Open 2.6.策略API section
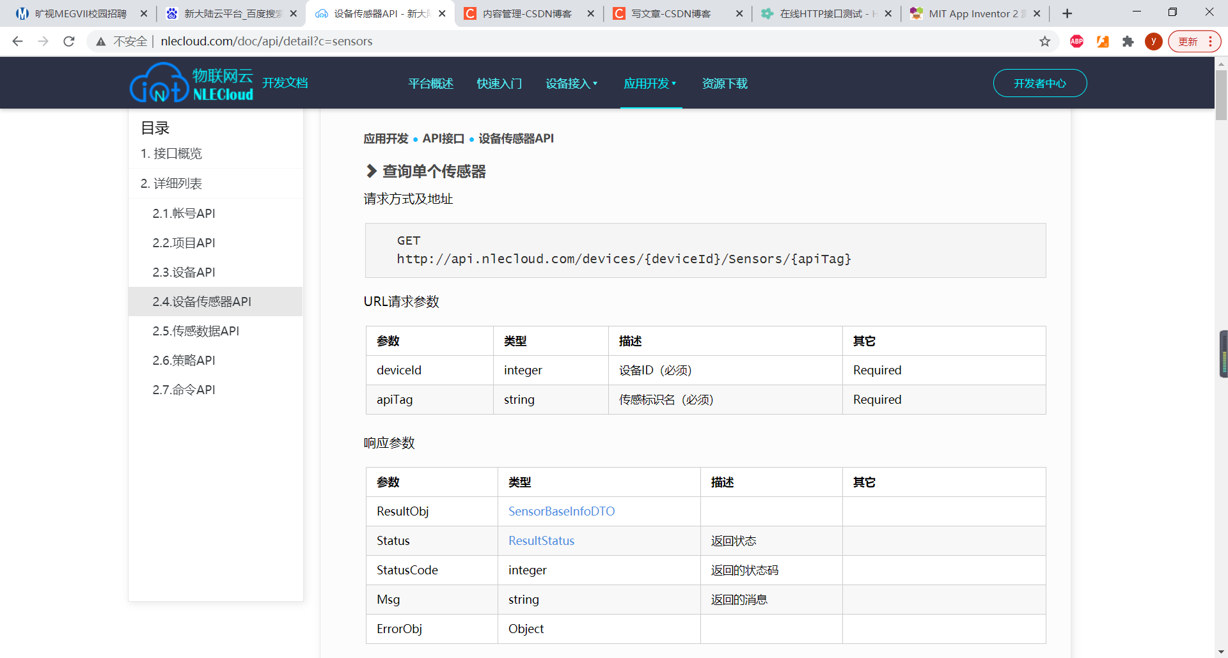 coord(184,360)
